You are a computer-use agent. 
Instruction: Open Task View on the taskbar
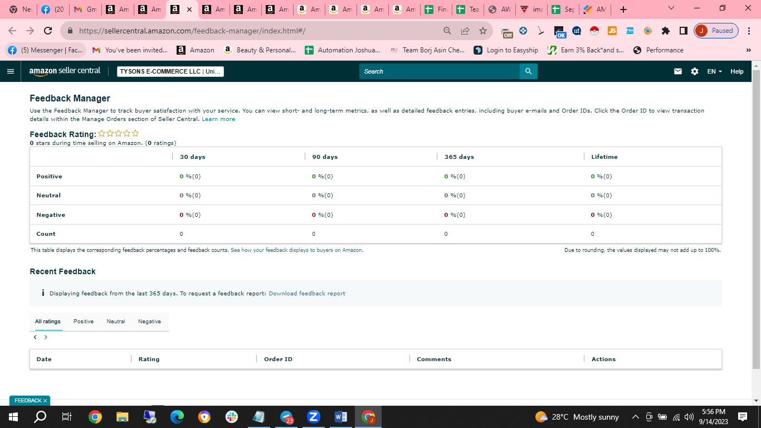point(67,417)
